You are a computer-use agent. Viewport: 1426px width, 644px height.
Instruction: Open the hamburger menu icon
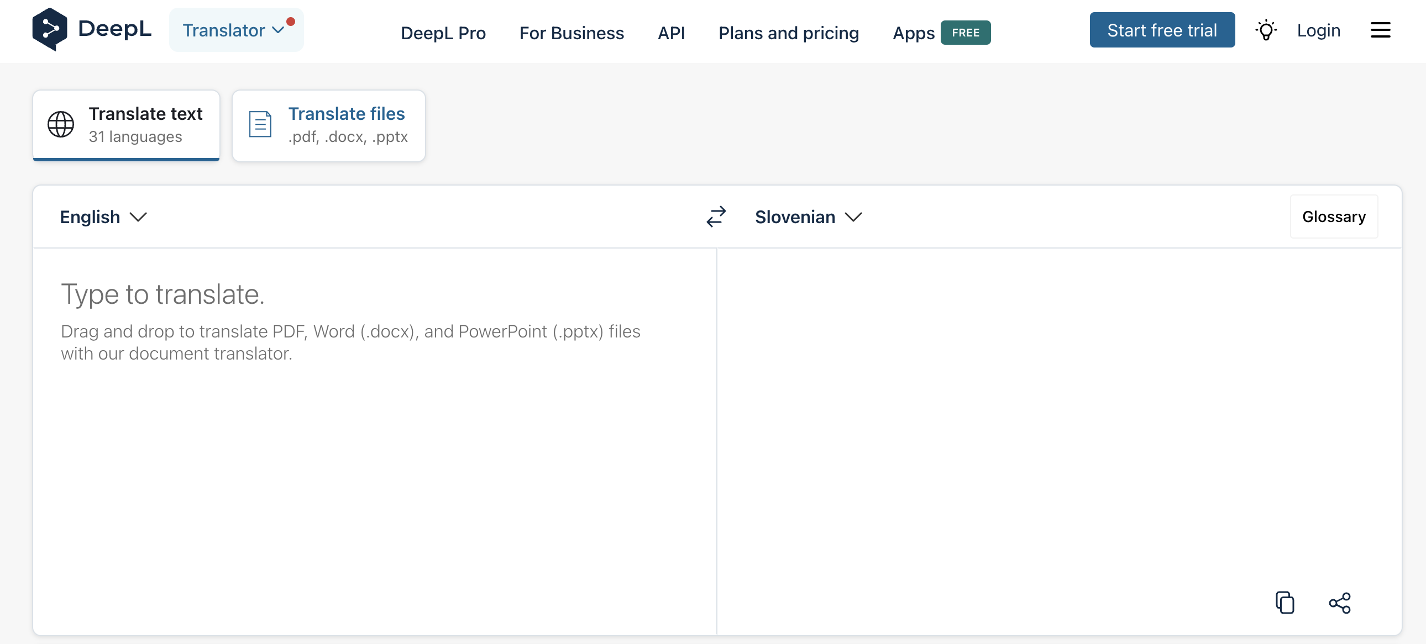coord(1380,30)
